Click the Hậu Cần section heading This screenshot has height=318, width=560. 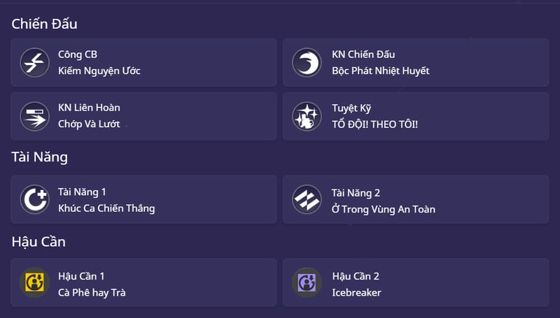pyautogui.click(x=38, y=242)
